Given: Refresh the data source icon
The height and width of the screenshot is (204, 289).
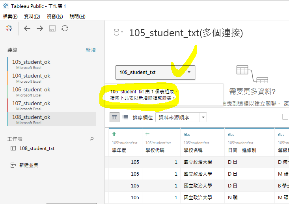Looking at the screenshot, I should (x=65, y=28).
